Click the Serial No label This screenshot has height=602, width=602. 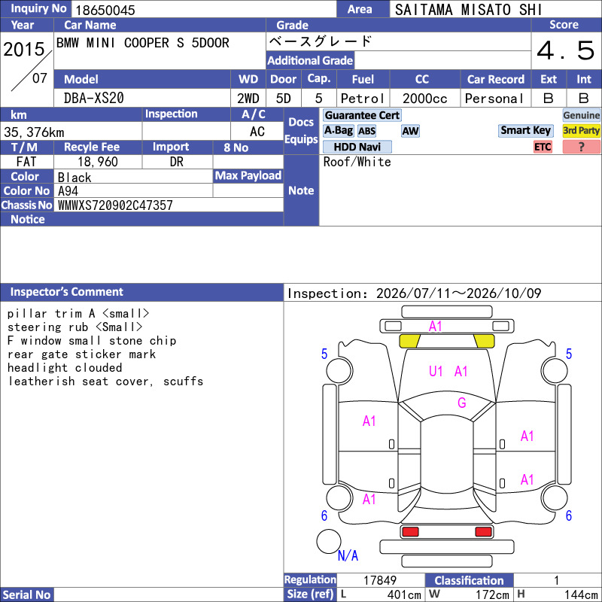coord(27,594)
